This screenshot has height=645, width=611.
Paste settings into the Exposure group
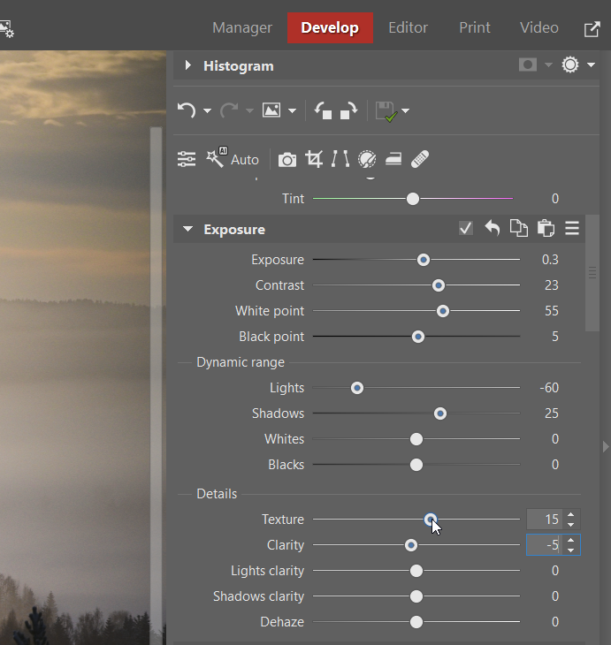(546, 229)
